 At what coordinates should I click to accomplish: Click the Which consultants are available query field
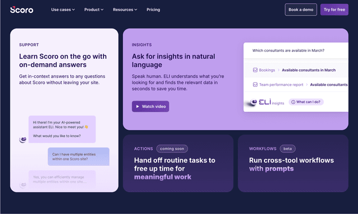(296, 50)
